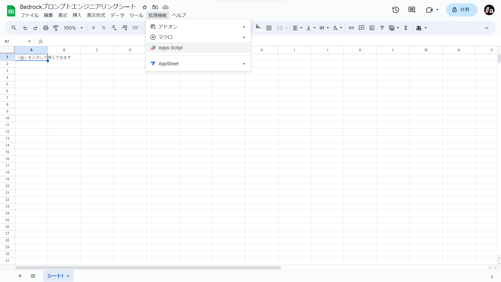Image resolution: width=501 pixels, height=282 pixels.
Task: Click the add new sheet plus button
Action: click(x=20, y=276)
